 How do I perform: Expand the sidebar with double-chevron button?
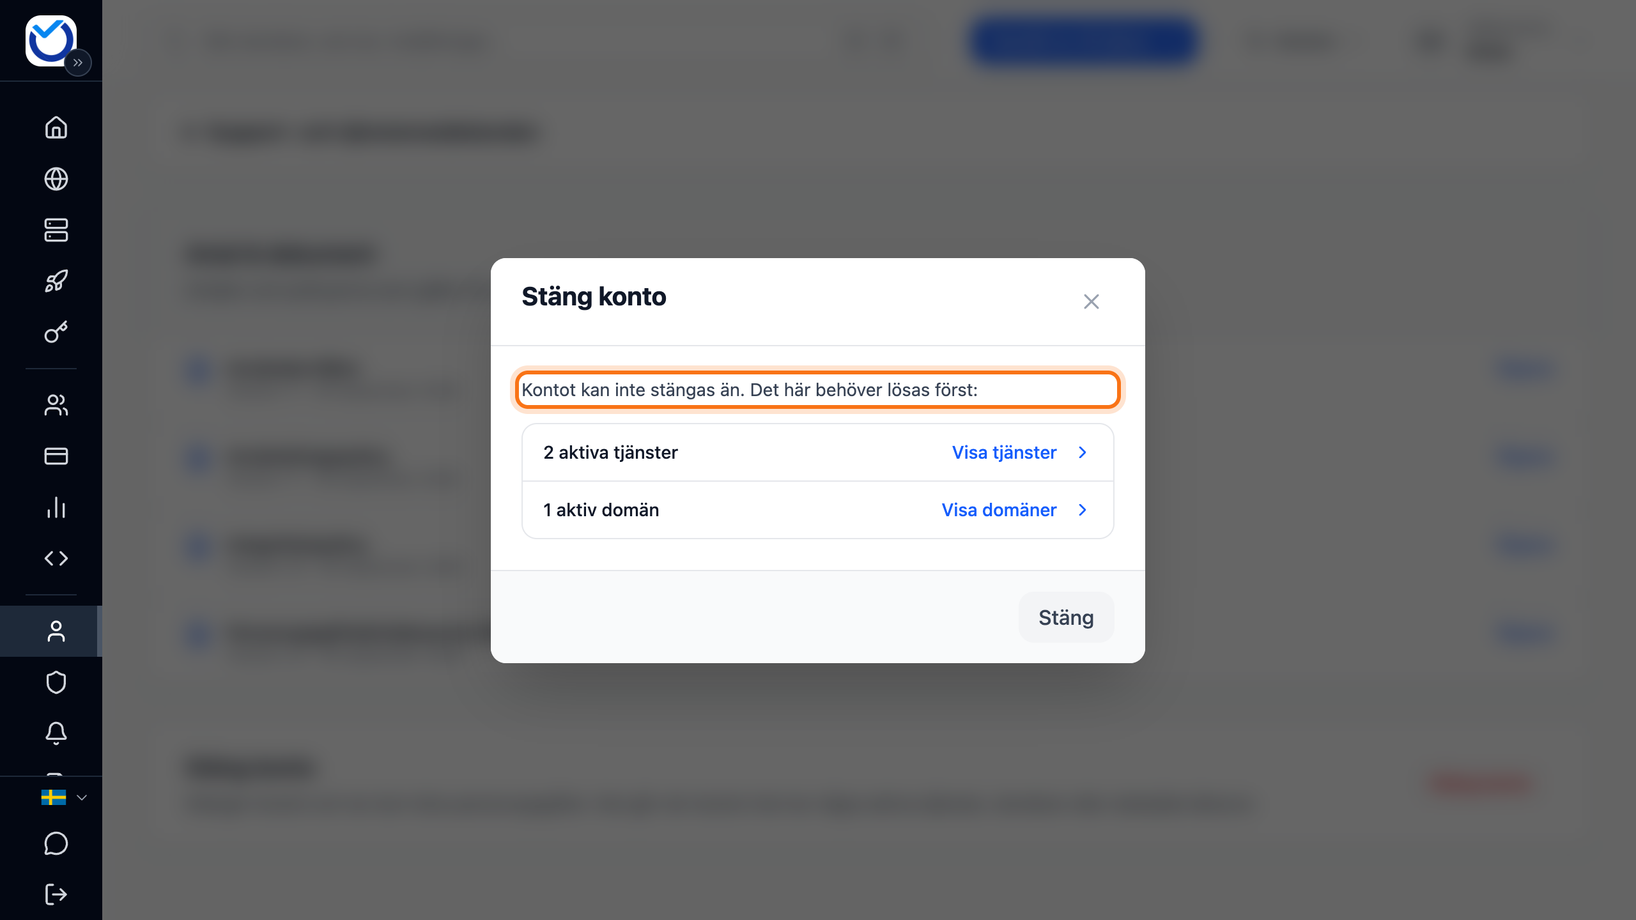coord(78,63)
